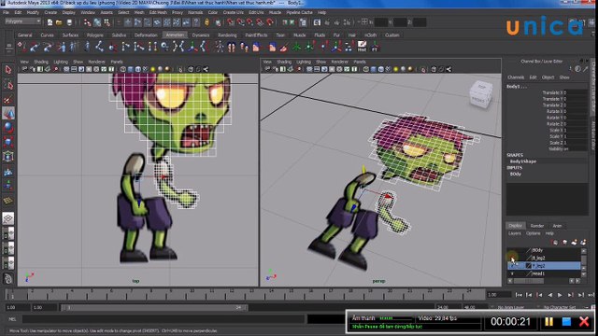Stop recording with blue square button

coord(566,322)
